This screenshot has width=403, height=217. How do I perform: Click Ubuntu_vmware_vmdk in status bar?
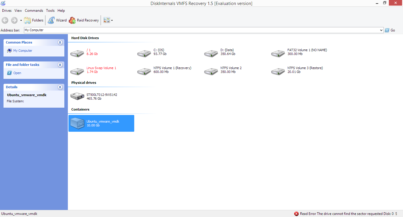[19, 214]
